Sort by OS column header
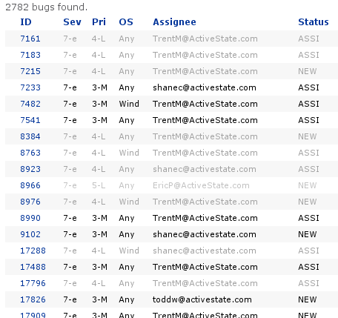Screen dimensions: 338x318 coord(126,22)
